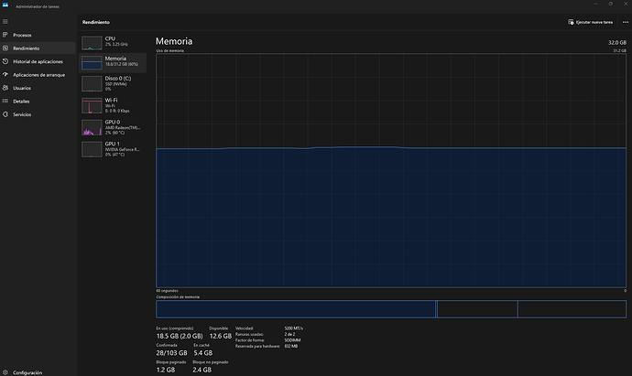Open Historial de aplicaciones

(38, 61)
